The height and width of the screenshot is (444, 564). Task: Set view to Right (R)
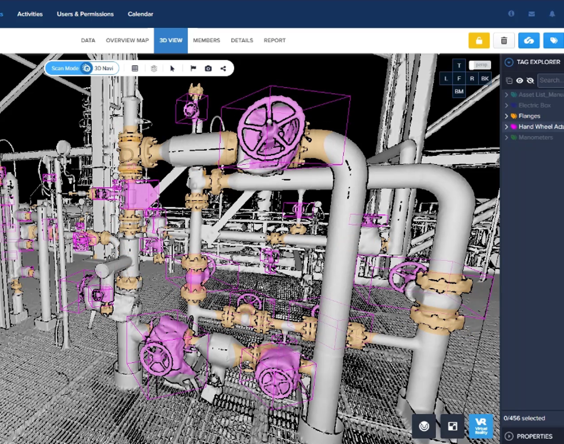coord(472,78)
